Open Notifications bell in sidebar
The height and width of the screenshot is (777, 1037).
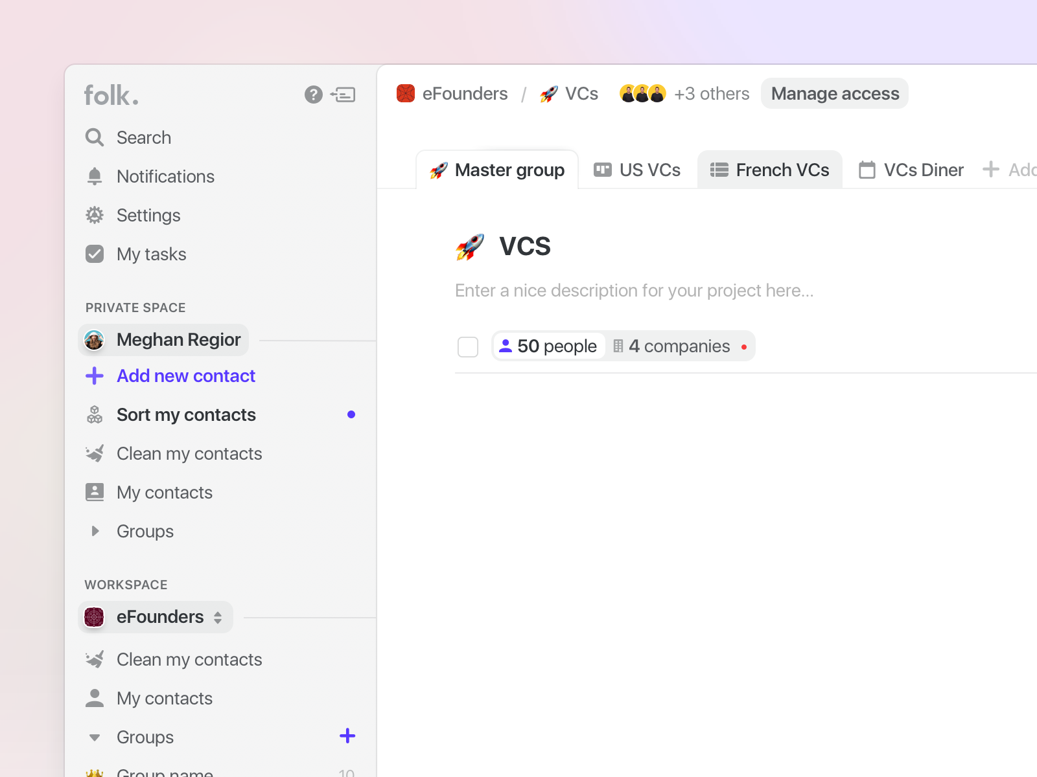(x=95, y=176)
